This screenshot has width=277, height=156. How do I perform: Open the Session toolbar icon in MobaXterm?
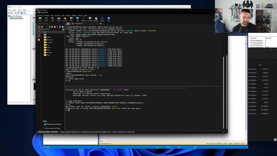click(40, 19)
